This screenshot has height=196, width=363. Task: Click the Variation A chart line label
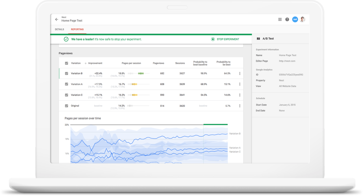click(235, 148)
